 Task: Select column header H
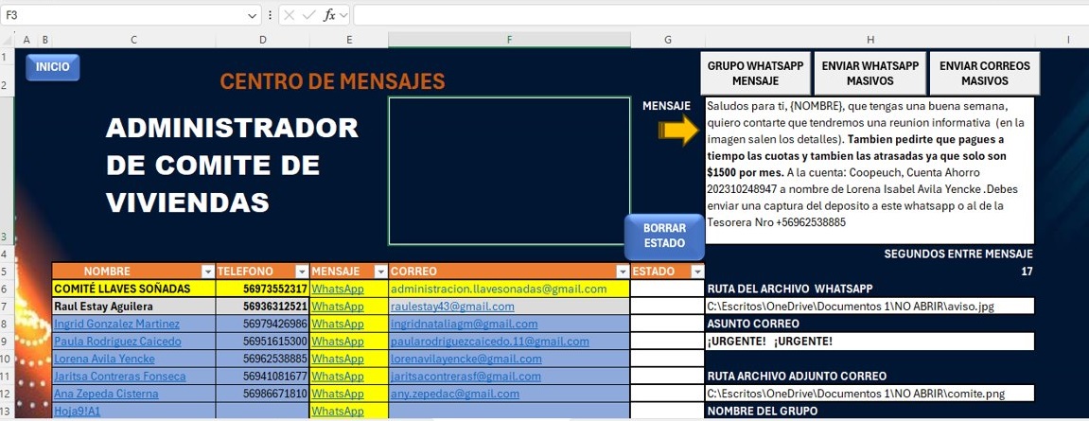(869, 40)
